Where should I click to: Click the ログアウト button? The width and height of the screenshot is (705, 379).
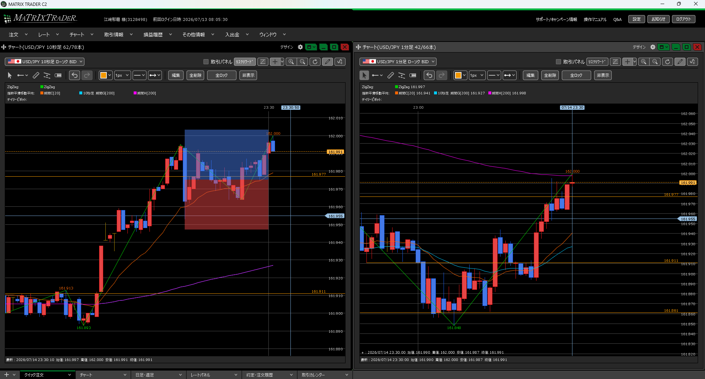tap(684, 19)
